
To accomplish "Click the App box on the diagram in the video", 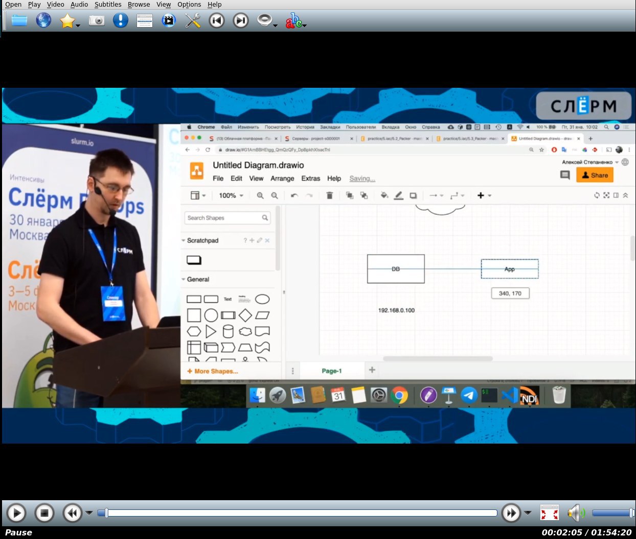I will point(510,269).
